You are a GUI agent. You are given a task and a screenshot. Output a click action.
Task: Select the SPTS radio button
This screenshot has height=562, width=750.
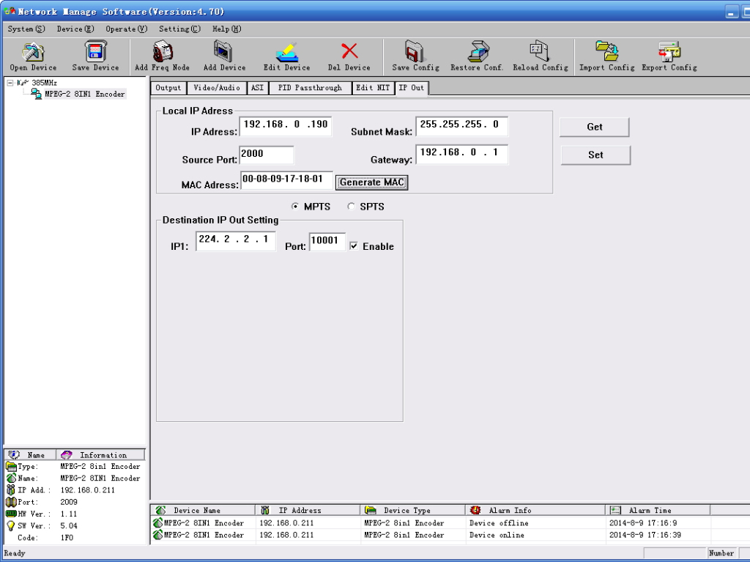pos(351,207)
